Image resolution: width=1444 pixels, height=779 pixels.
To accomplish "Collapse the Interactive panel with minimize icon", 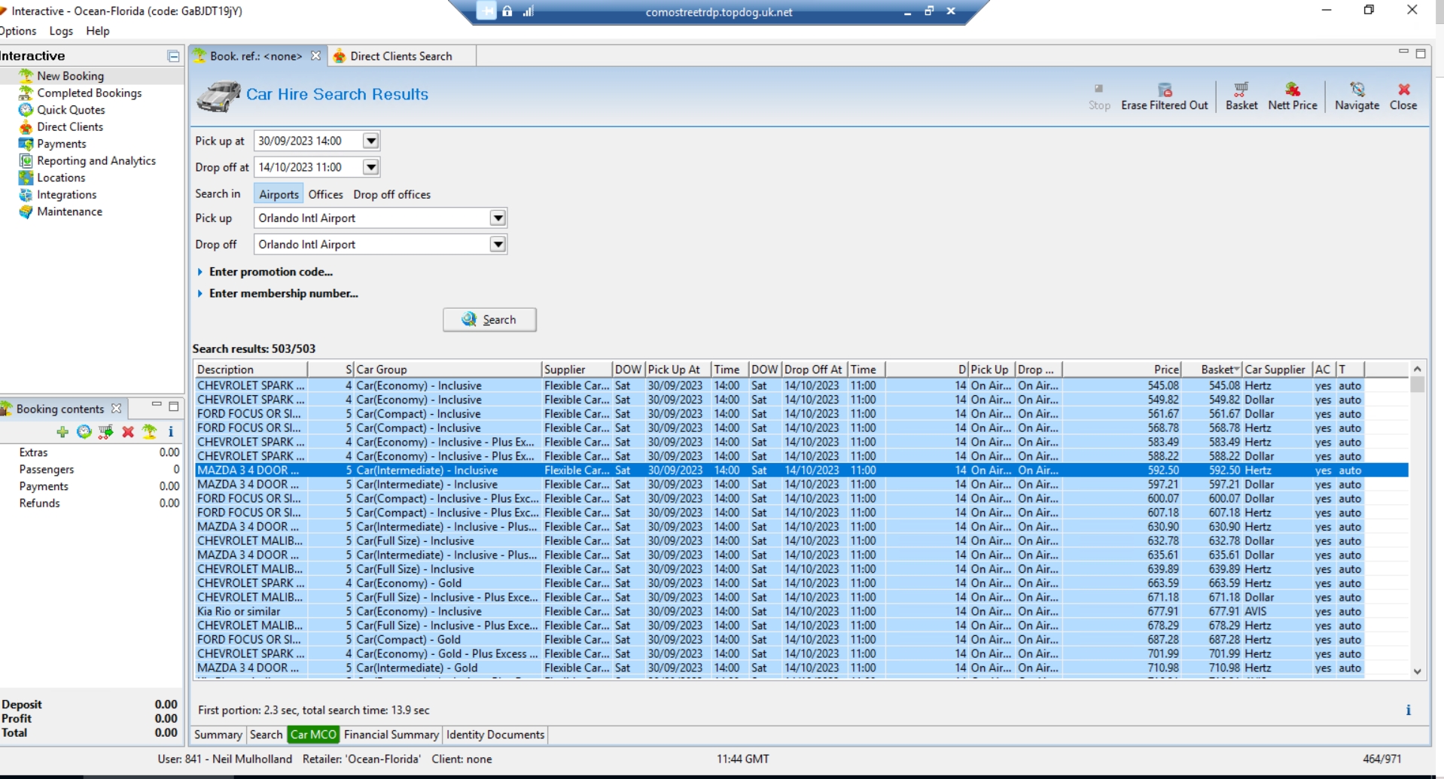I will (x=173, y=56).
